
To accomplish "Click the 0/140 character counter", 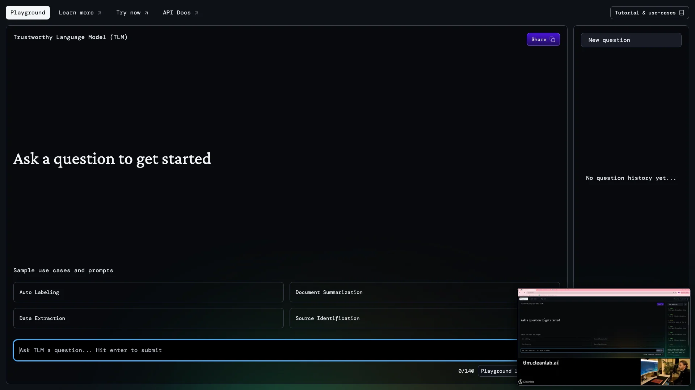I will coord(466,371).
